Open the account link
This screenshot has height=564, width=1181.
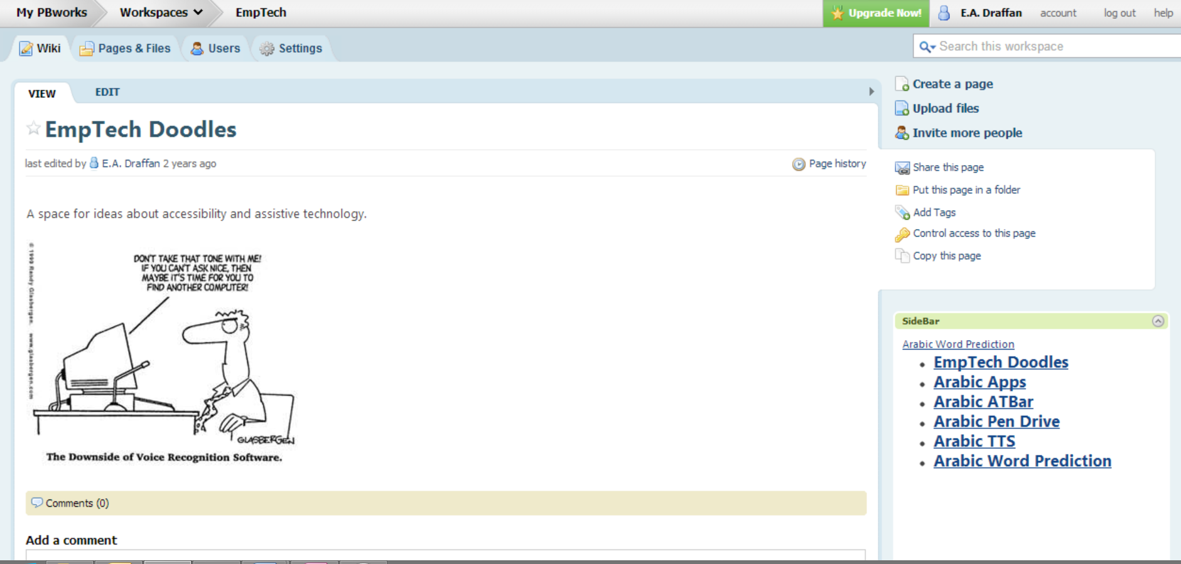pos(1058,13)
